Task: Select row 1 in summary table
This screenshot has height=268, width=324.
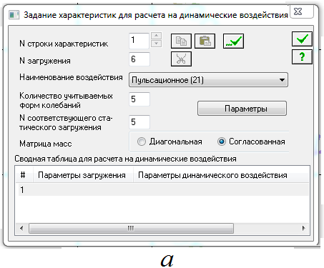Action: (164, 190)
